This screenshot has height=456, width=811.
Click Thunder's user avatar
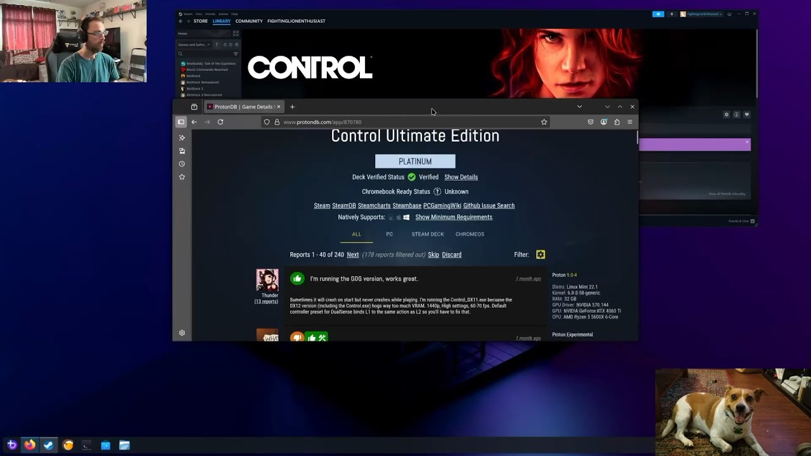point(267,280)
